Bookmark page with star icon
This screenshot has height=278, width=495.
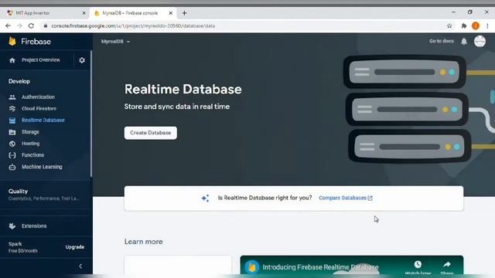pos(449,25)
